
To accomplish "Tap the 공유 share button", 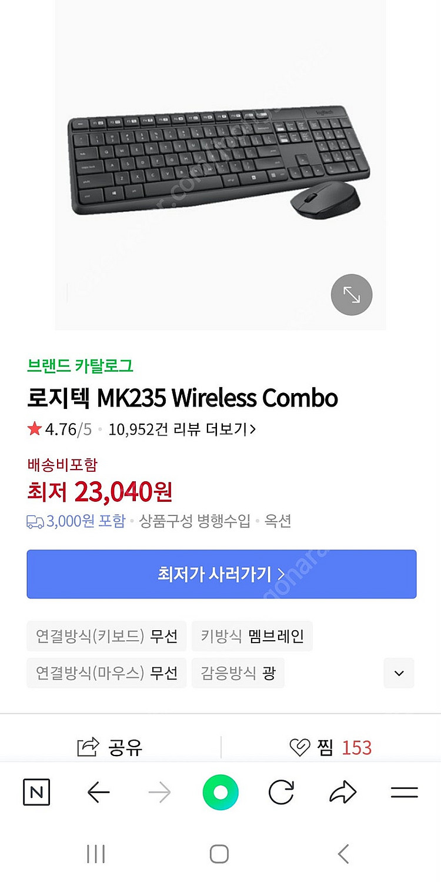I will pyautogui.click(x=111, y=748).
